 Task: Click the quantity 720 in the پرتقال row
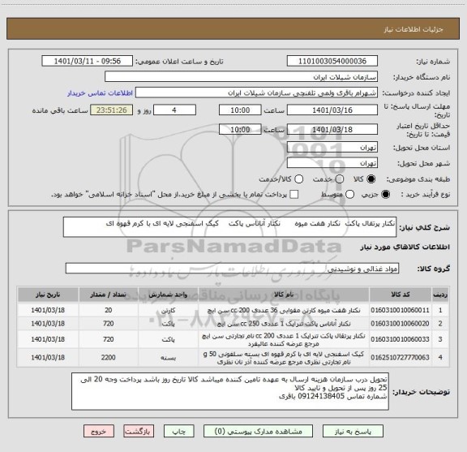pyautogui.click(x=109, y=339)
